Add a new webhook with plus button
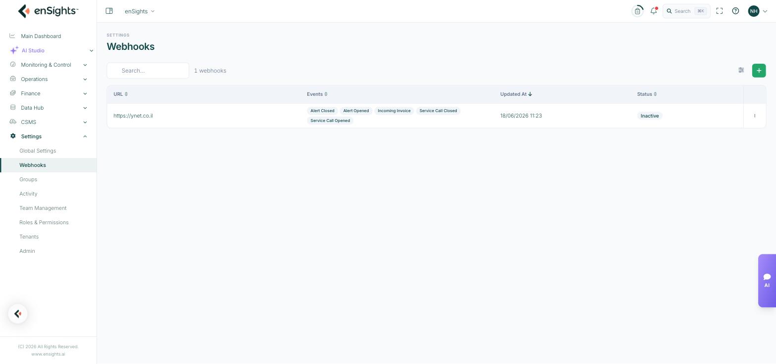 [759, 71]
